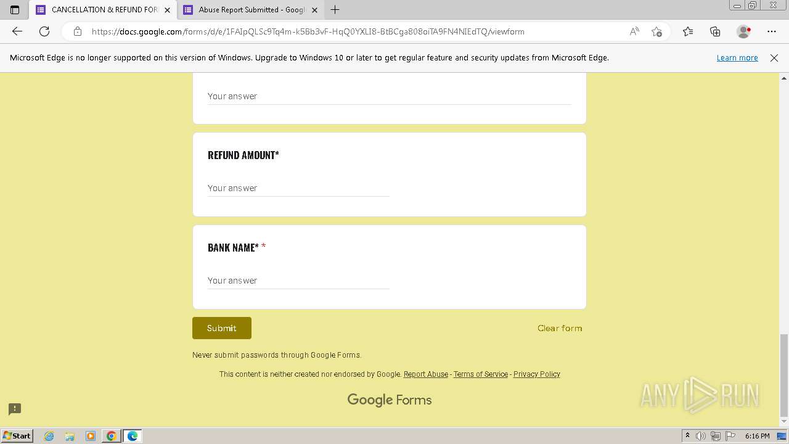The width and height of the screenshot is (789, 444).
Task: View site information lock icon
Action: point(78,31)
